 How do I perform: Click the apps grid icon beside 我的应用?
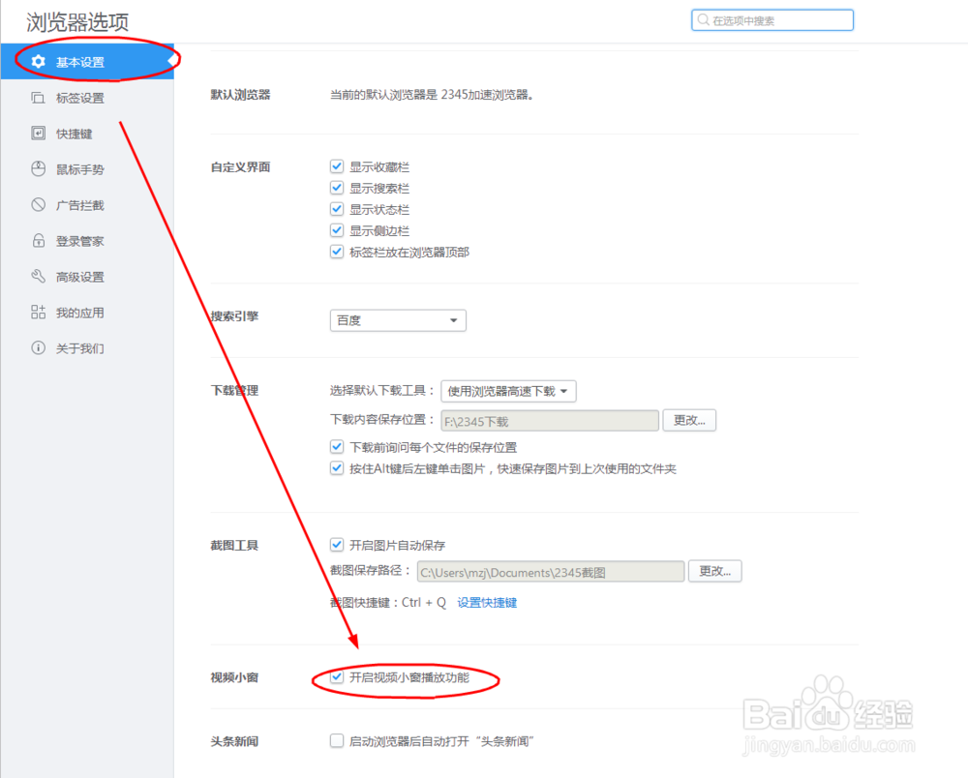click(x=39, y=313)
